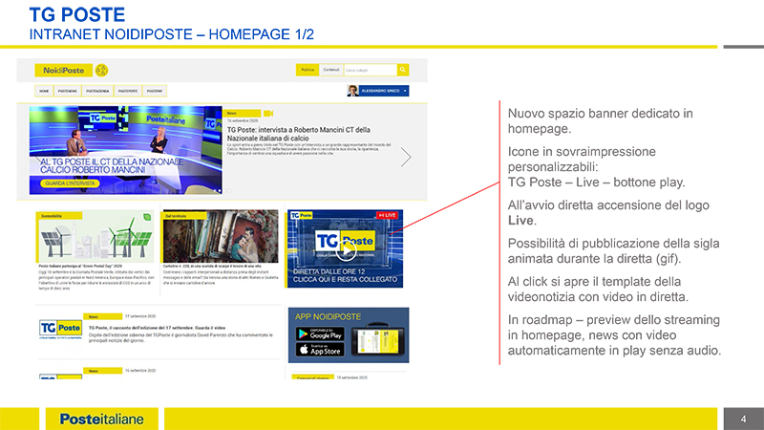Open TG Poste 17 settembre edition article
Screen dimensions: 764x430
(157, 328)
